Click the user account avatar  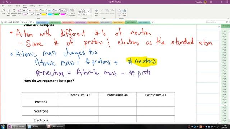pyautogui.click(x=205, y=2)
